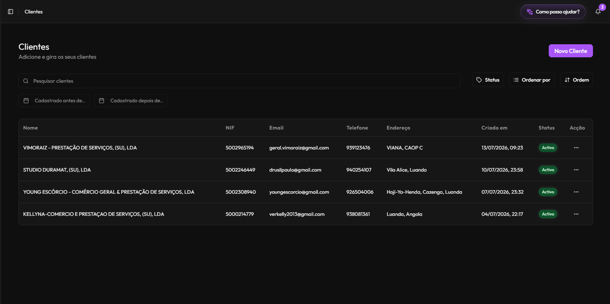Image resolution: width=610 pixels, height=304 pixels.
Task: Click address VIANA, CAOP C
Action: [x=405, y=148]
